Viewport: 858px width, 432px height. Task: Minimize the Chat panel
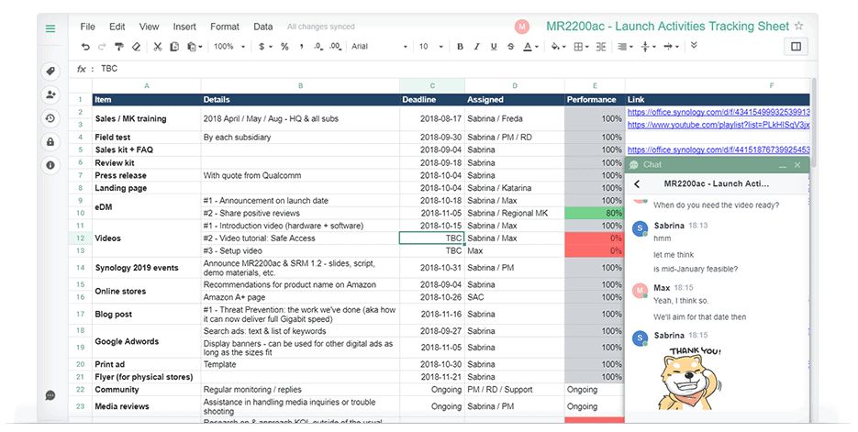[x=783, y=165]
